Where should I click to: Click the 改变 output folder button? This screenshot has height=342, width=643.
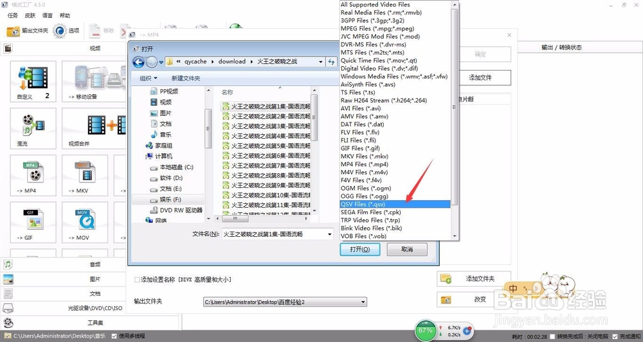(x=474, y=300)
